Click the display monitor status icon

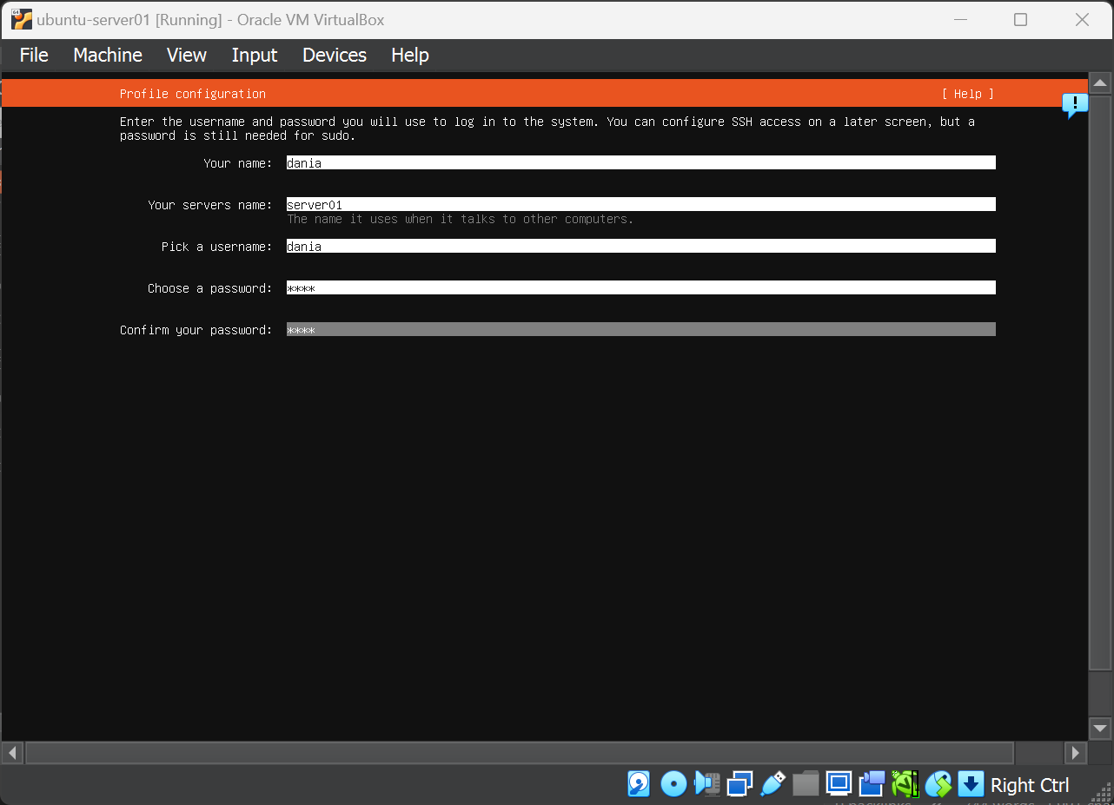pyautogui.click(x=839, y=784)
